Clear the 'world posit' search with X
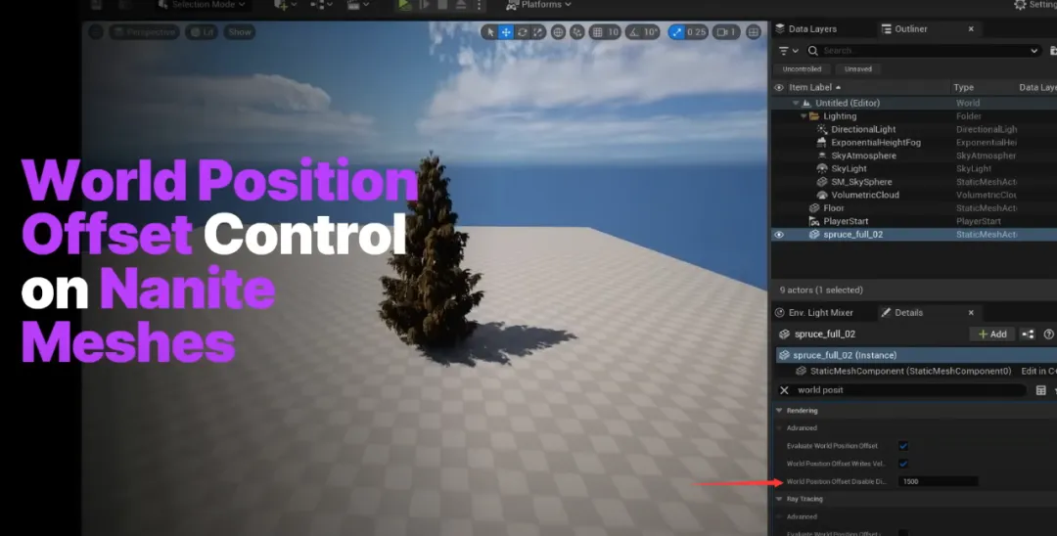The height and width of the screenshot is (536, 1057). (x=784, y=390)
